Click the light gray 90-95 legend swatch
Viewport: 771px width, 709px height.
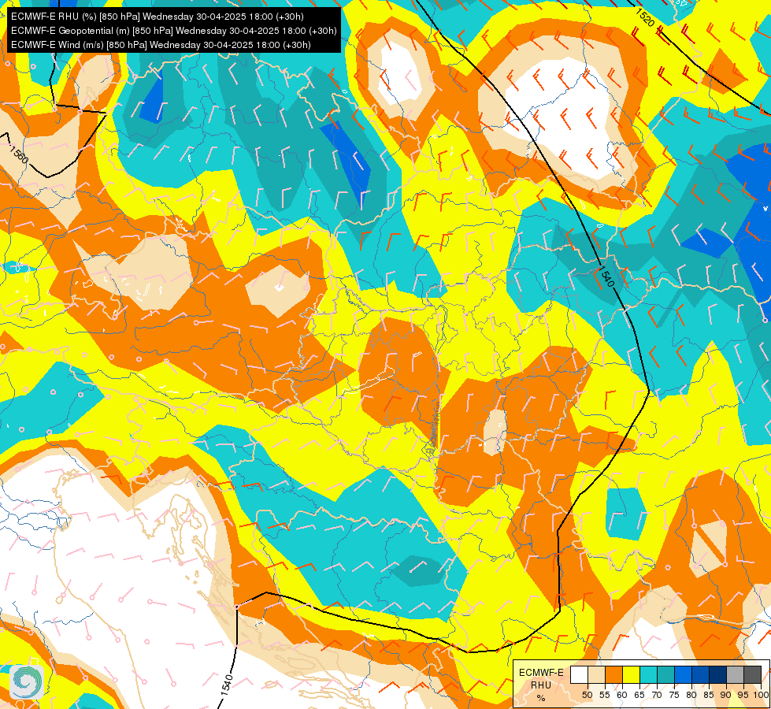[735, 674]
